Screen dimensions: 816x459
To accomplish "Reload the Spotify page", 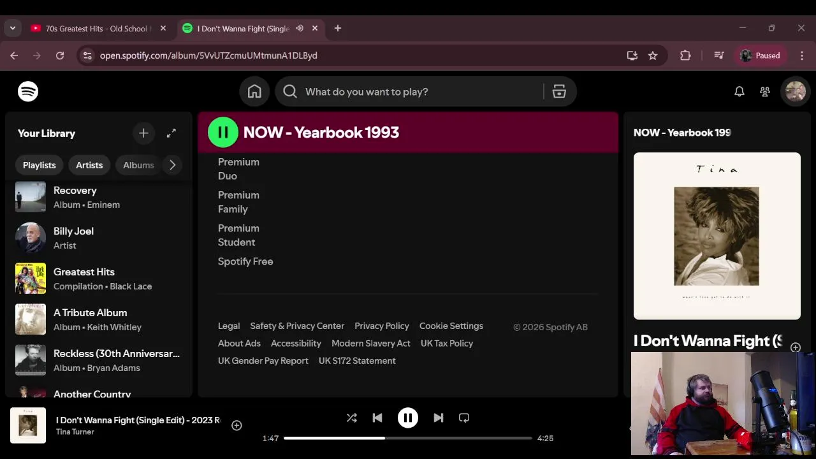I will coord(60,55).
